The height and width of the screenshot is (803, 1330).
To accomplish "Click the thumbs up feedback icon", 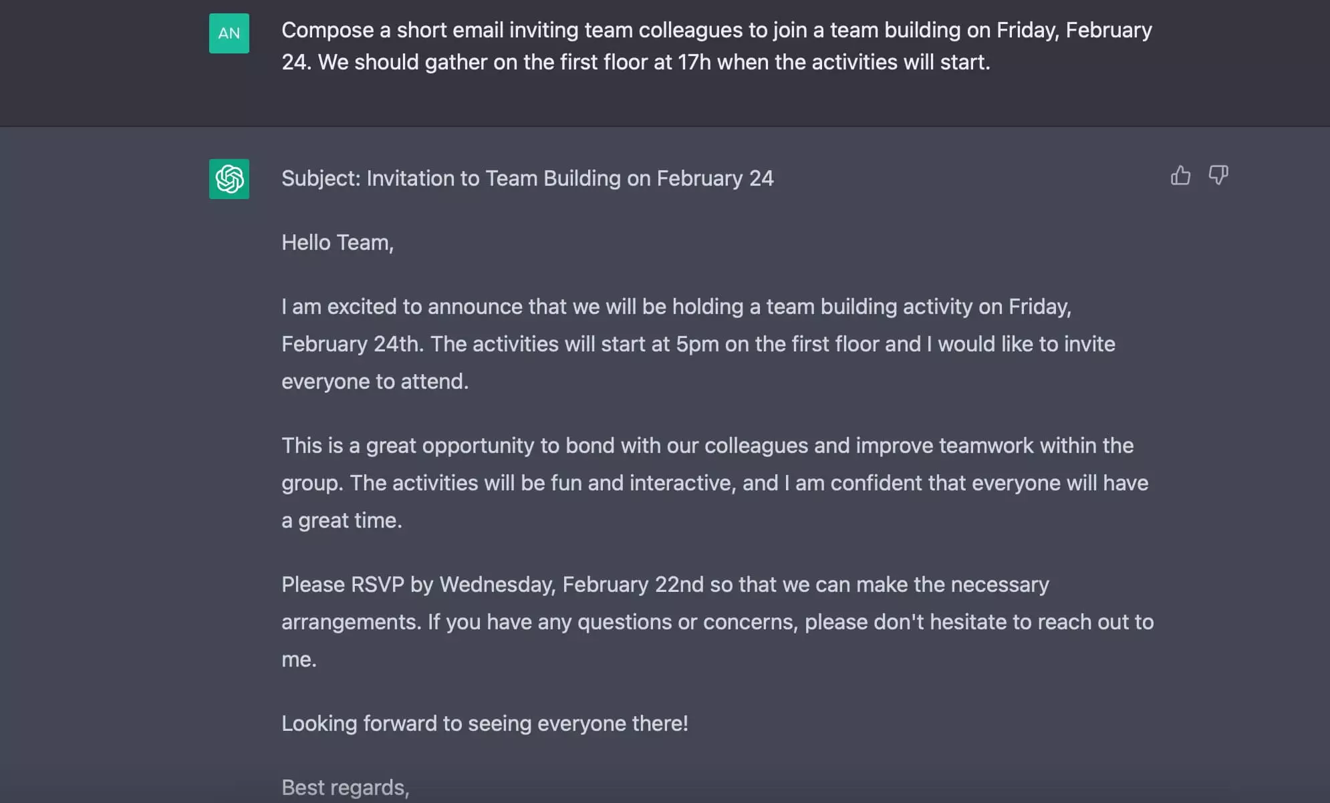I will (x=1180, y=176).
